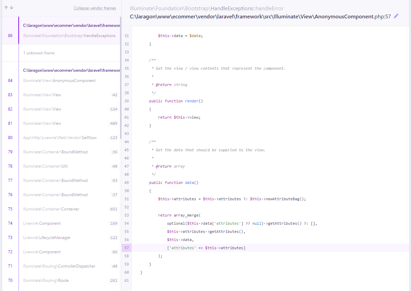Select frame 86 HandleExceptions
The width and height of the screenshot is (411, 291).
pyautogui.click(x=61, y=30)
